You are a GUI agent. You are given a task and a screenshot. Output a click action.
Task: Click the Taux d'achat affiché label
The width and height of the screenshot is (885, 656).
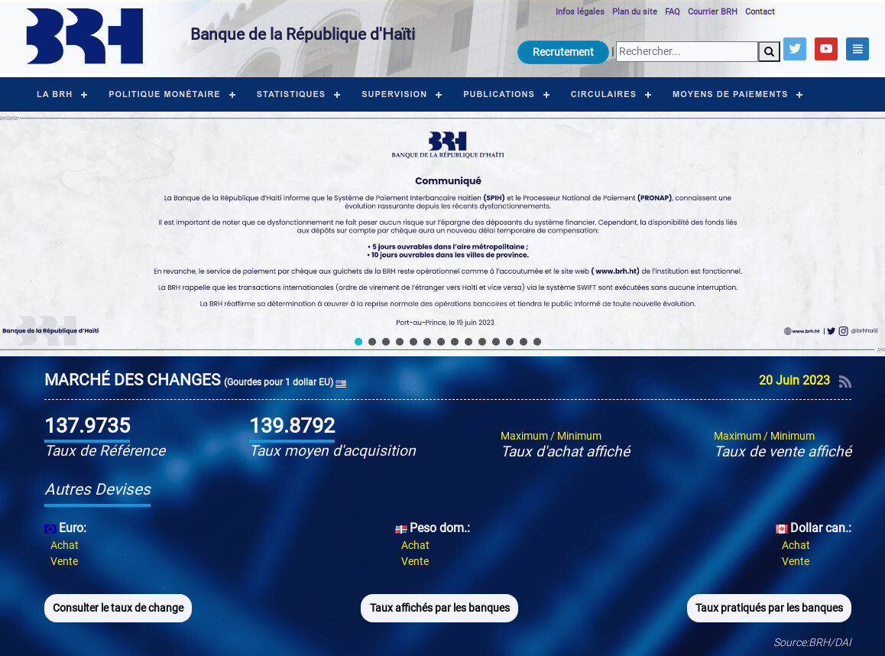pyautogui.click(x=566, y=452)
